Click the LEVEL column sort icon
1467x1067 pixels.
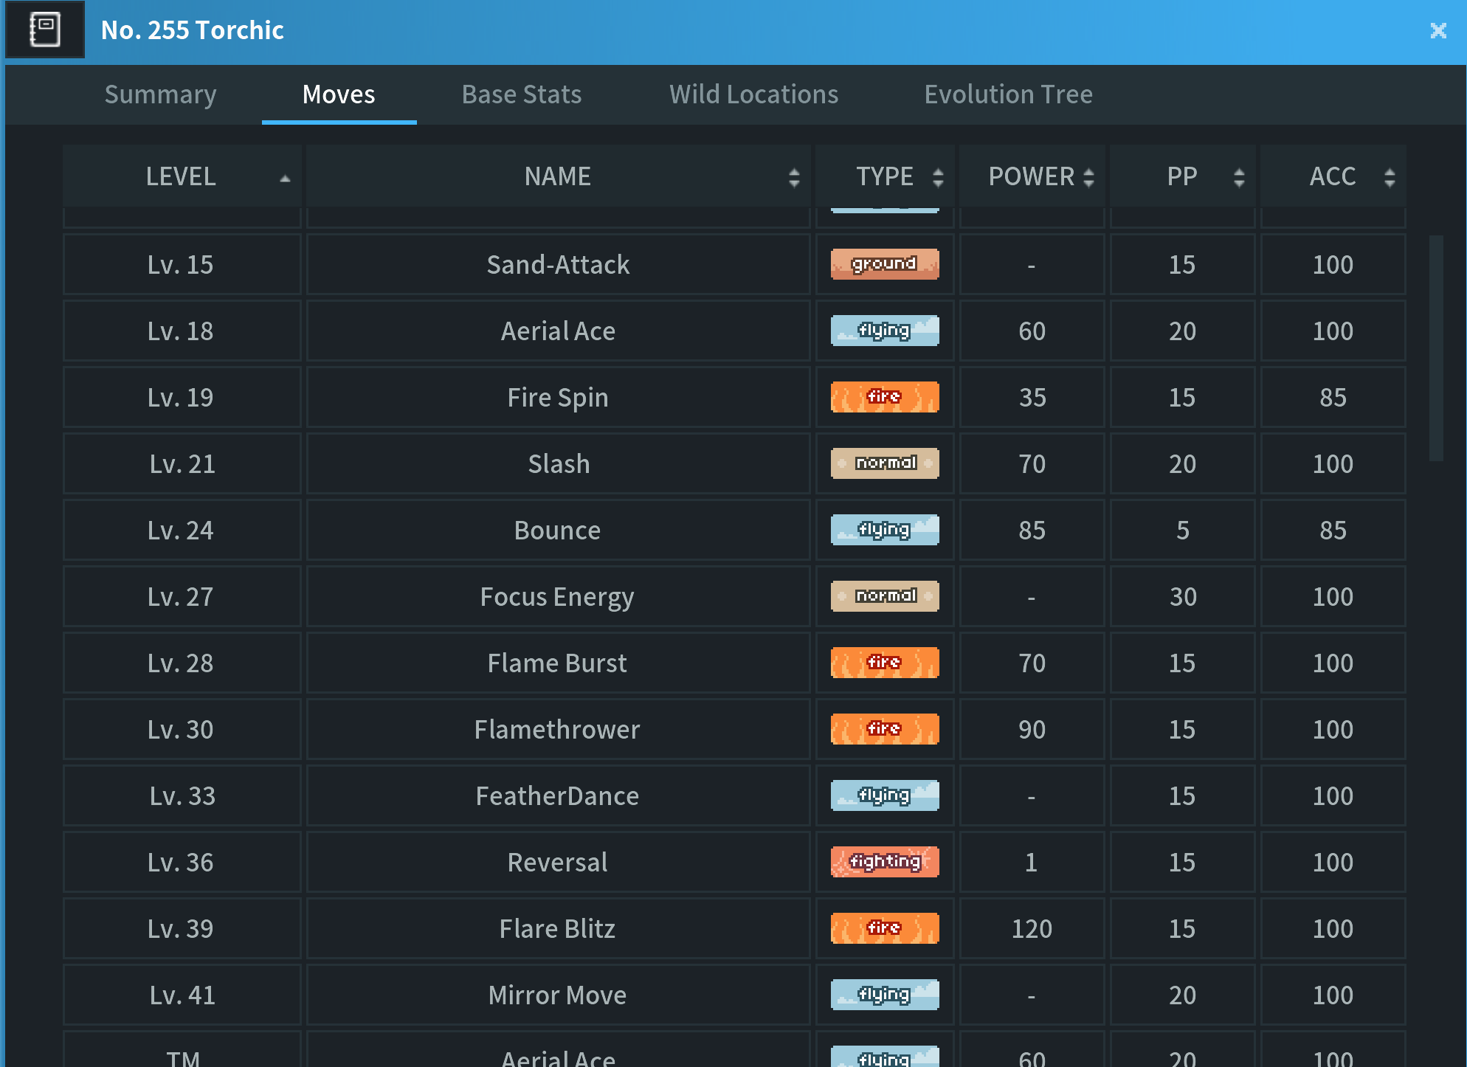pos(283,176)
